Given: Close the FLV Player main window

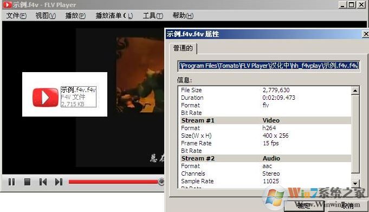Looking at the screenshot, I should [x=361, y=4].
